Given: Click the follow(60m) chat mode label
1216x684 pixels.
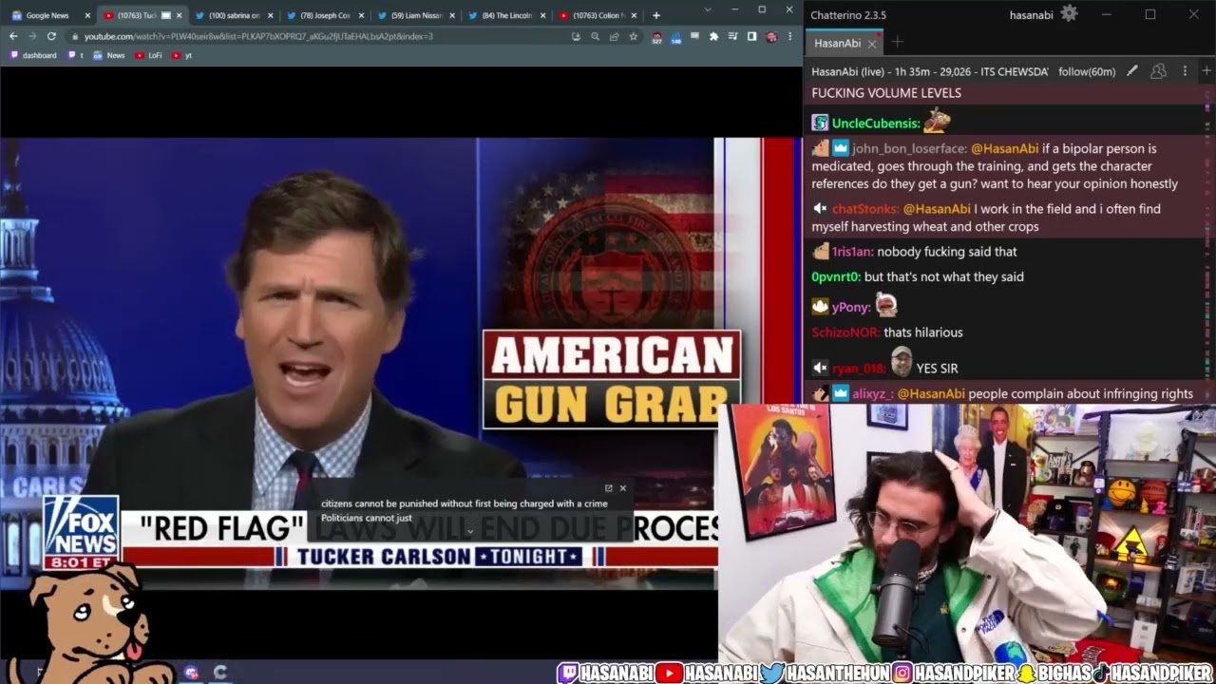Looking at the screenshot, I should 1087,71.
